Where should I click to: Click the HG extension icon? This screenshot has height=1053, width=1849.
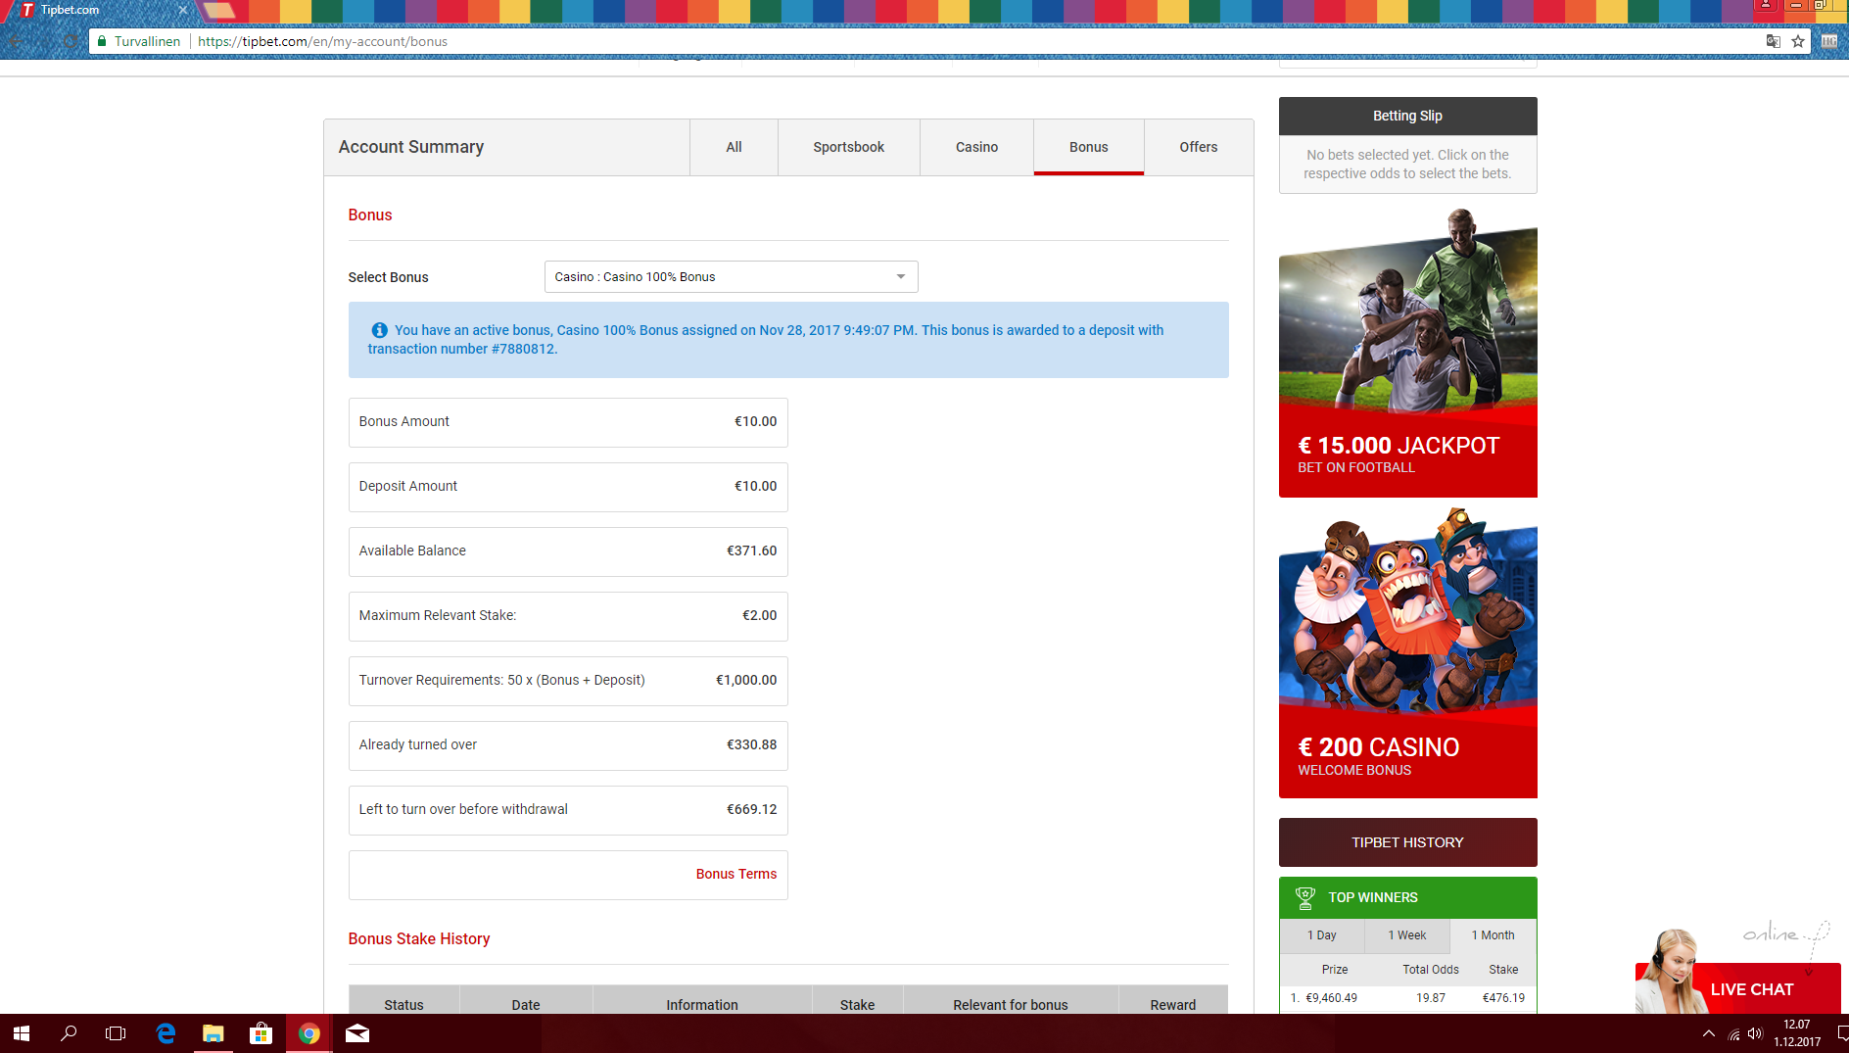pos(1828,41)
